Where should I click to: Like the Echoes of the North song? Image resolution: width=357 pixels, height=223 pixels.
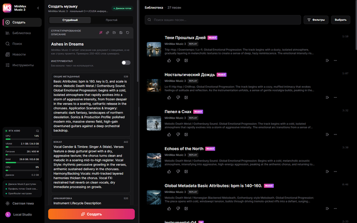169,172
